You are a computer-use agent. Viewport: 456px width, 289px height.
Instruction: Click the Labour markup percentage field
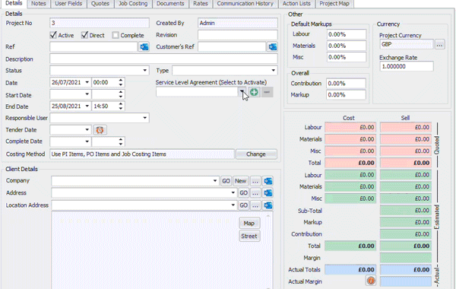[x=347, y=34]
